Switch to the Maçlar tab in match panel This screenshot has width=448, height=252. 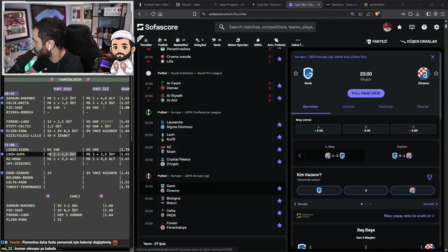423,106
